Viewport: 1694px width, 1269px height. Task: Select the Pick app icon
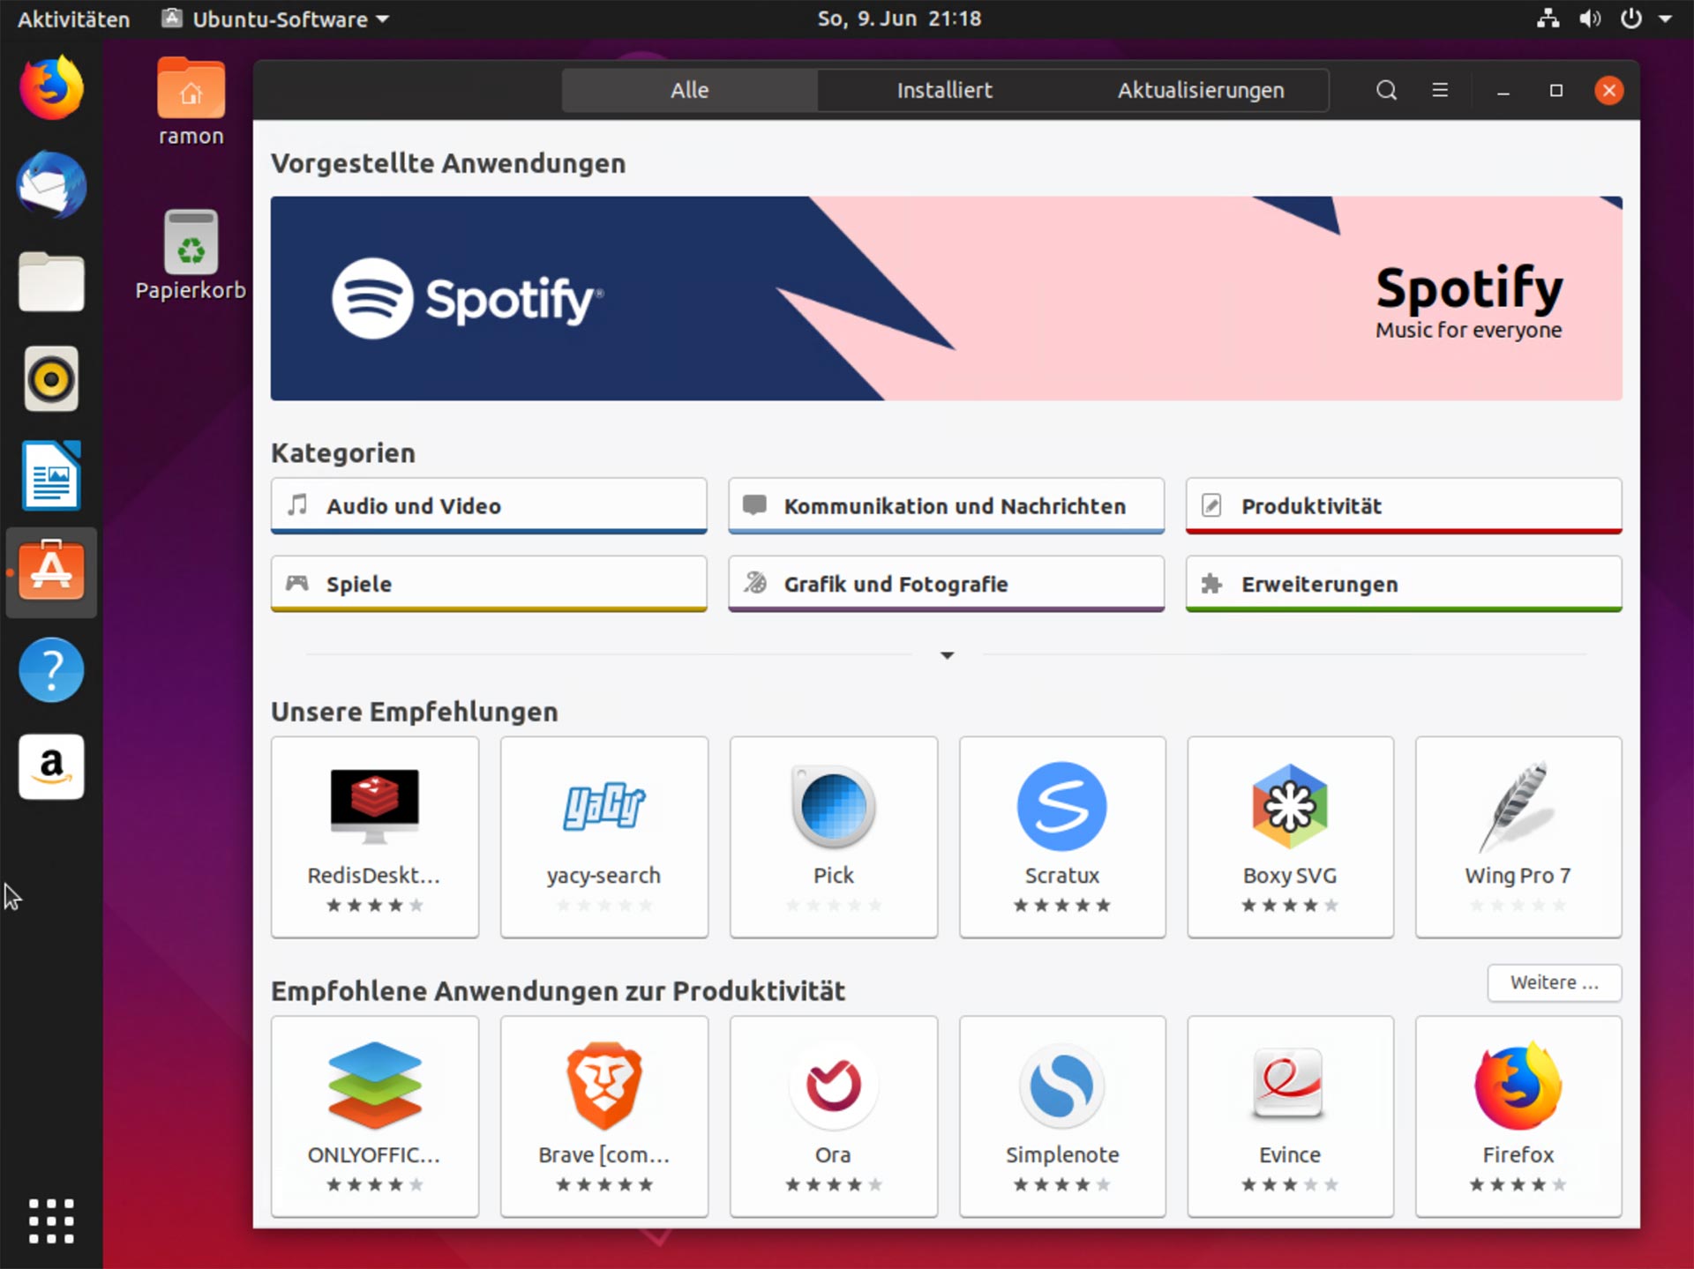tap(833, 805)
